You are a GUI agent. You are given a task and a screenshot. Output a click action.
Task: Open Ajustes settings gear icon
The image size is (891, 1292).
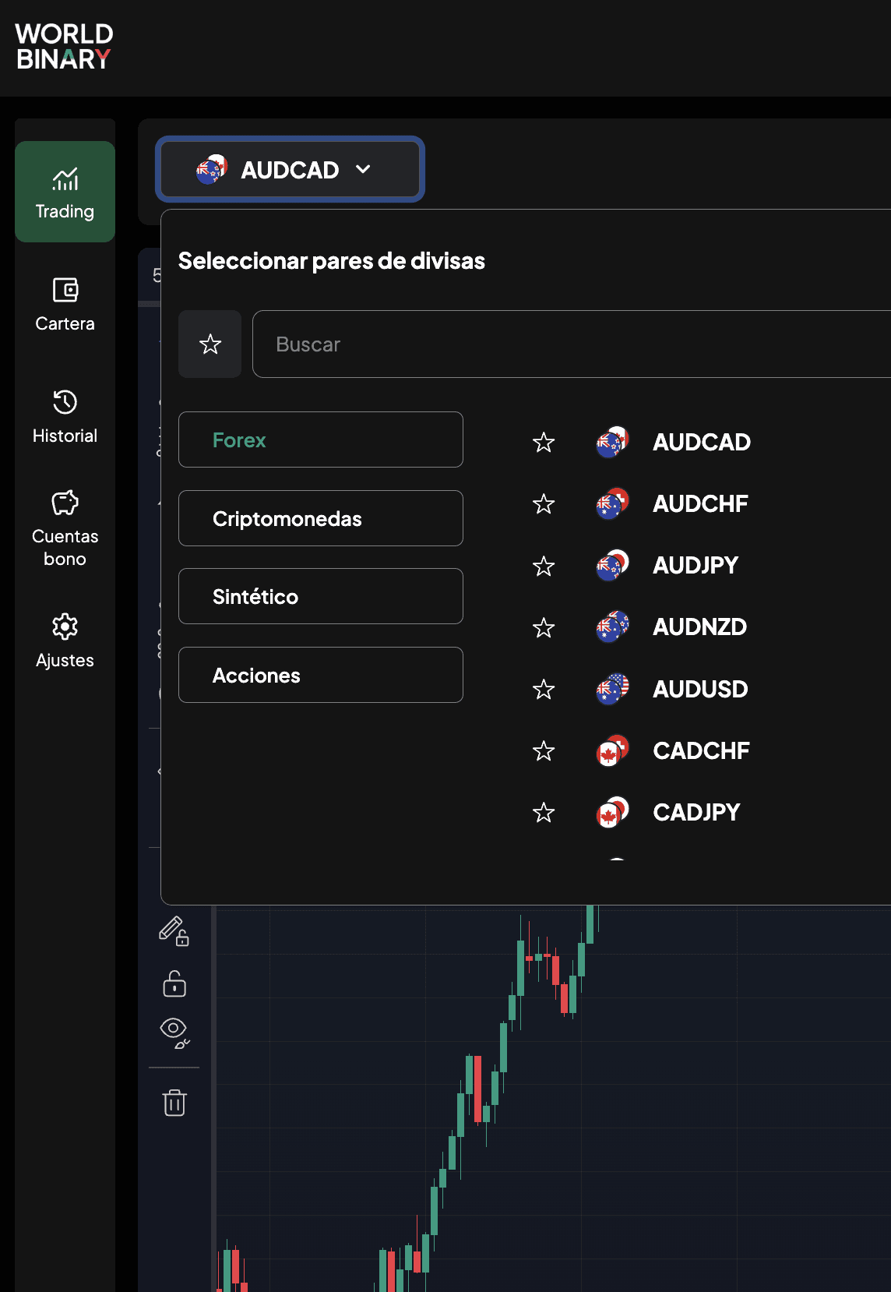65,627
